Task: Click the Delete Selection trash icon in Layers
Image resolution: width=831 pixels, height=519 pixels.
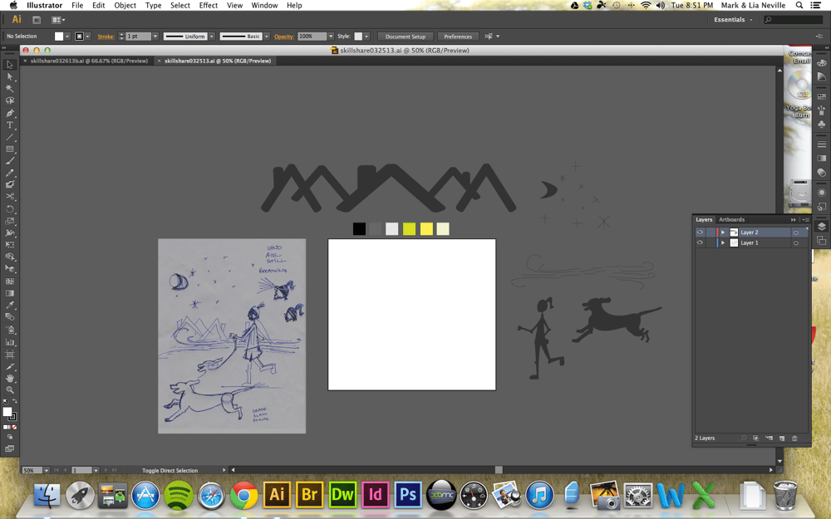Action: tap(794, 438)
